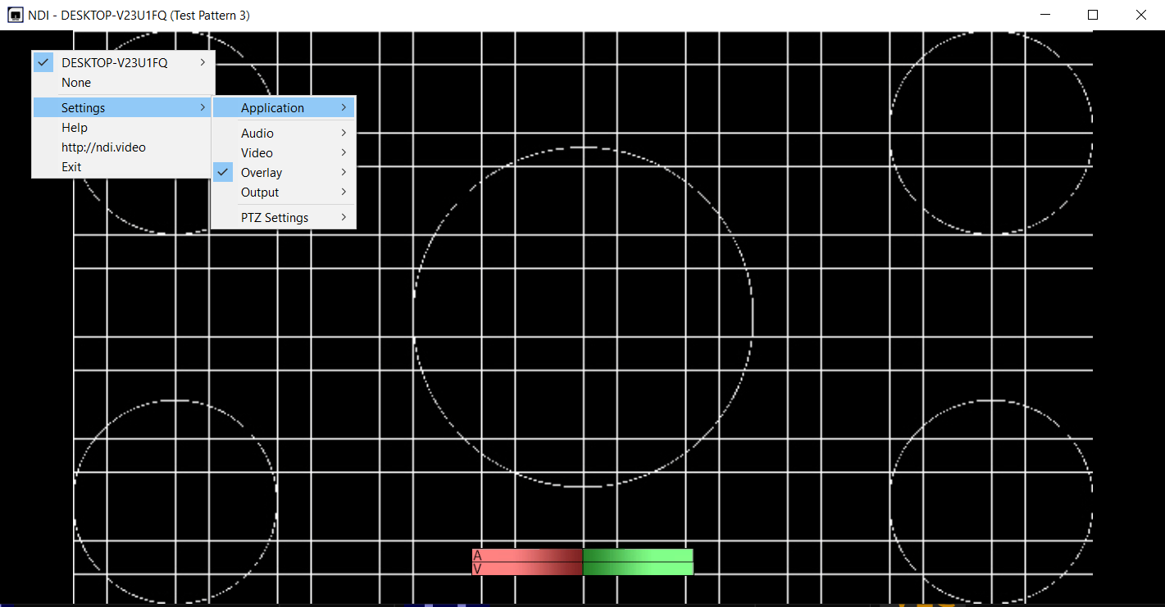Open the PTZ Settings submenu

[x=275, y=218]
